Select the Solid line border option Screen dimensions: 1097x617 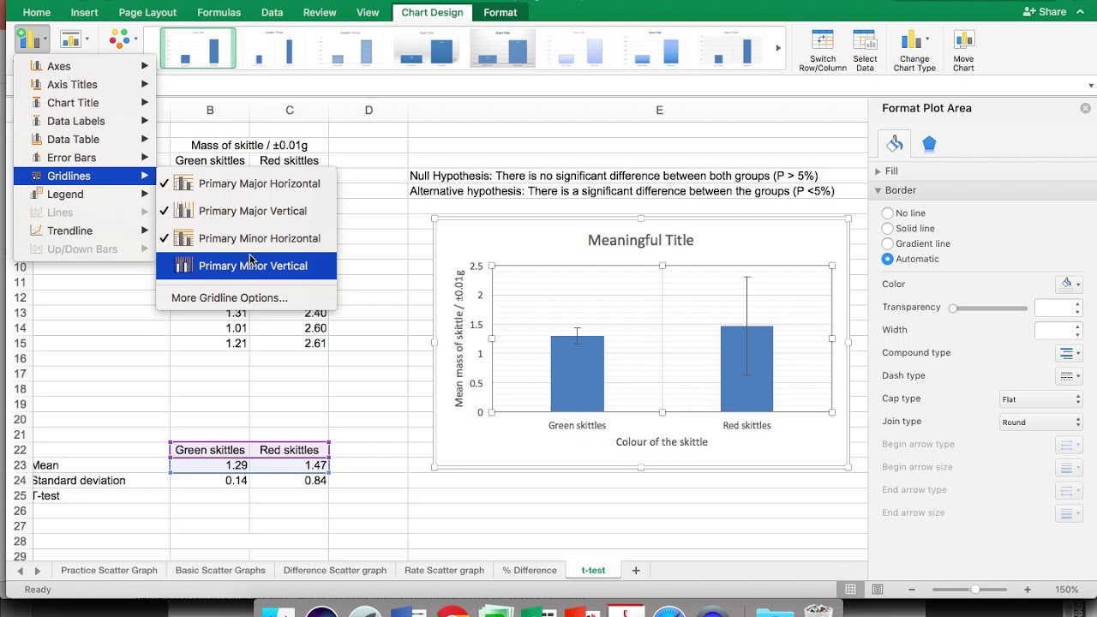click(888, 228)
